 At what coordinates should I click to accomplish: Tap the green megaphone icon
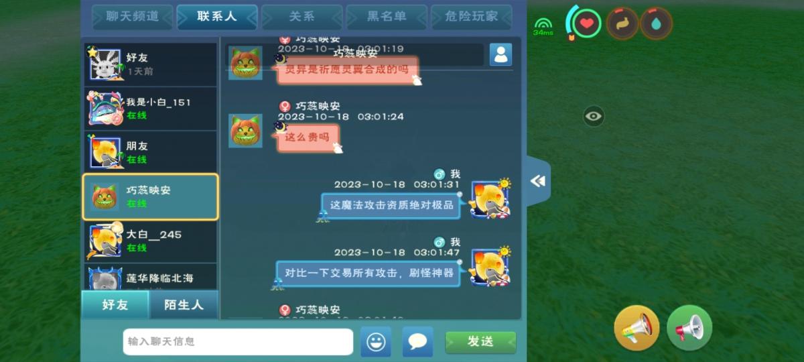coord(689,328)
